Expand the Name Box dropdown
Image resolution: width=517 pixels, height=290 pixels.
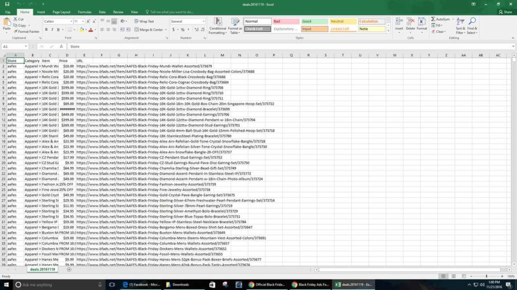click(x=26, y=46)
